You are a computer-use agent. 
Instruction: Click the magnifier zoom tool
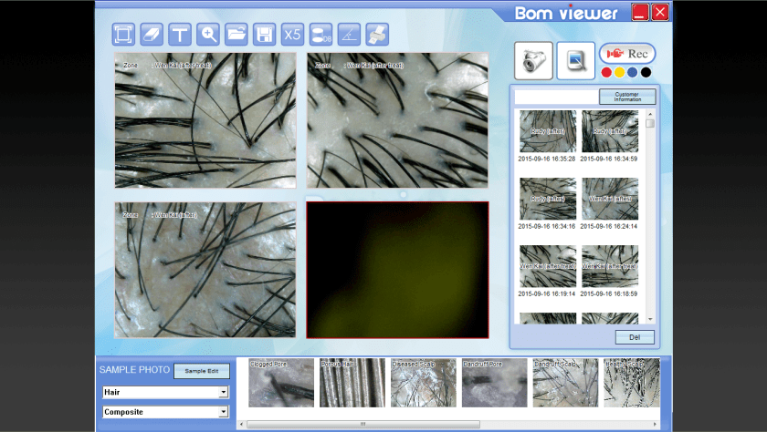(x=208, y=35)
